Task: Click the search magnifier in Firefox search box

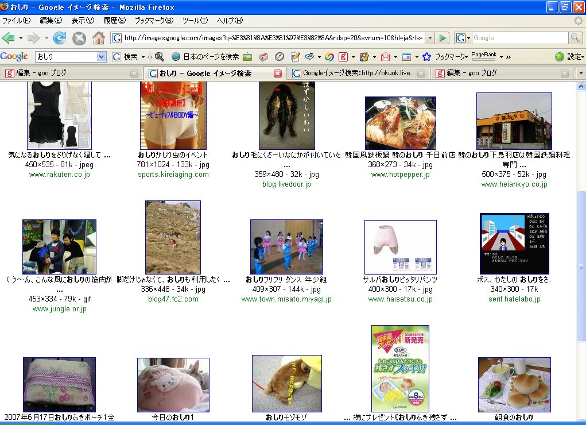Action: [575, 38]
